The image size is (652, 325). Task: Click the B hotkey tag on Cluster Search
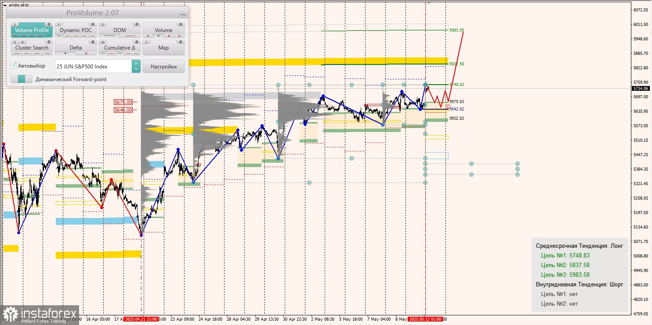(x=14, y=42)
